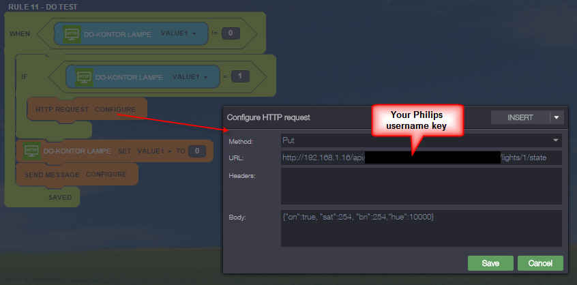Click the != operator in the WHEN block
577x285 pixels.
point(213,33)
